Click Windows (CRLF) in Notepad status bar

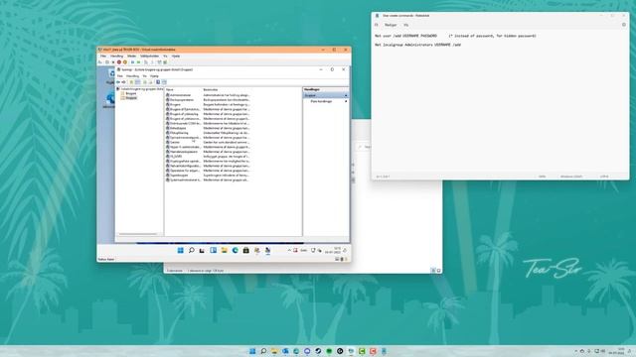click(571, 177)
